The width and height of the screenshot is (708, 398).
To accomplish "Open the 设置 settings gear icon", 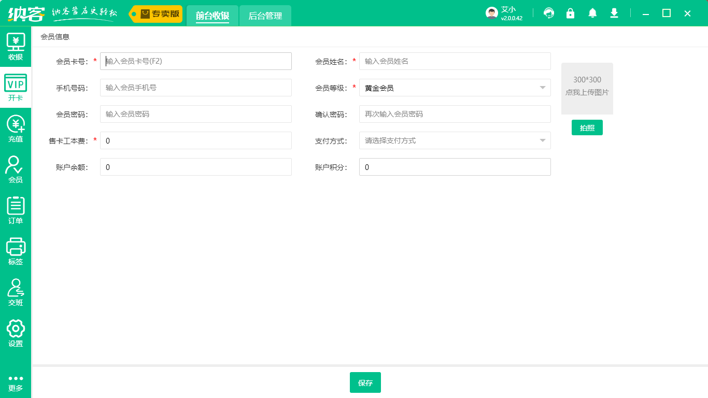I will (x=16, y=333).
